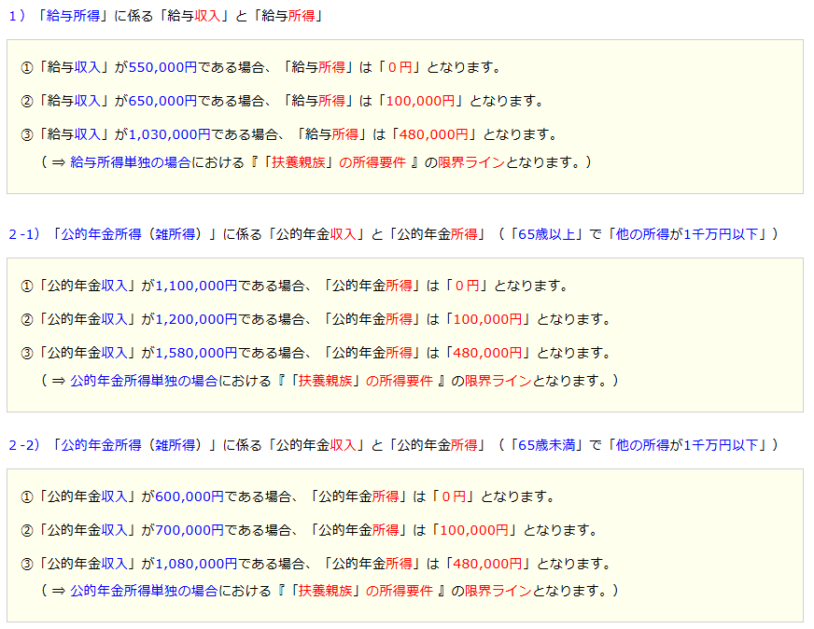Click 限界ライン in the 65歳以上 box note

[x=498, y=381]
